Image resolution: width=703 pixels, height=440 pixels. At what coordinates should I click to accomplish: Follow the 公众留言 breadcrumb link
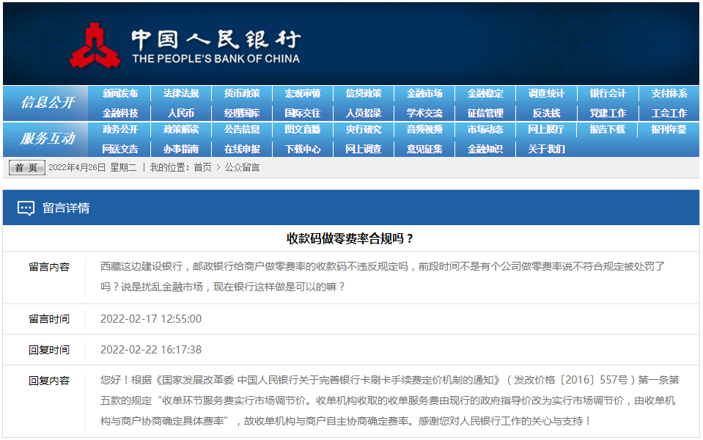(242, 168)
